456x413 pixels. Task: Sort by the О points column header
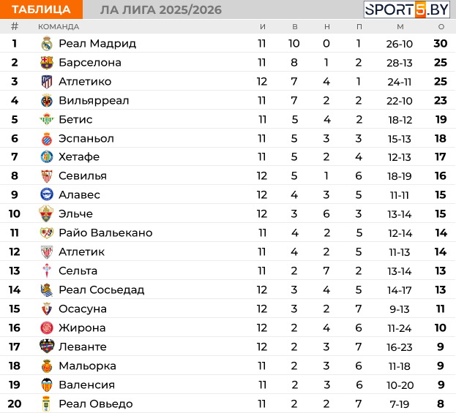coord(441,26)
